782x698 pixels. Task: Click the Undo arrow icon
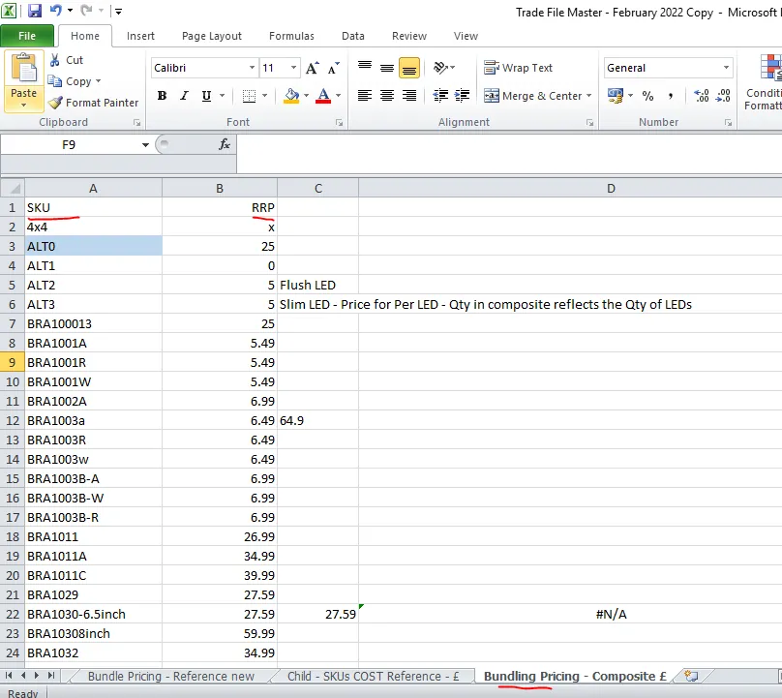point(56,11)
